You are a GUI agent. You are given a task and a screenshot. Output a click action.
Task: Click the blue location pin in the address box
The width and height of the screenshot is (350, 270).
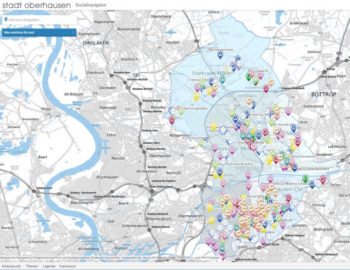click(x=6, y=20)
